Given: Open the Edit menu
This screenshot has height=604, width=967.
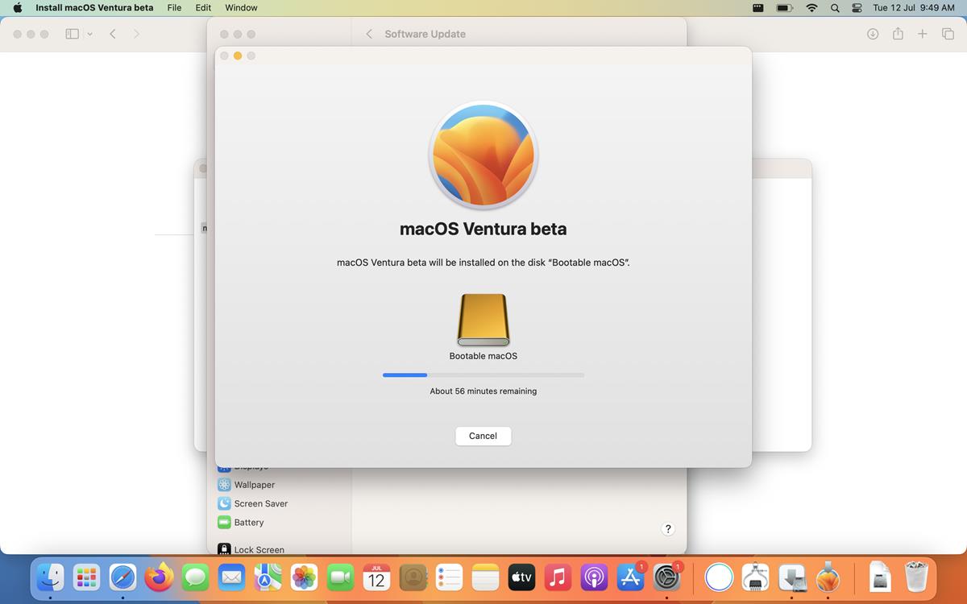Looking at the screenshot, I should point(203,7).
